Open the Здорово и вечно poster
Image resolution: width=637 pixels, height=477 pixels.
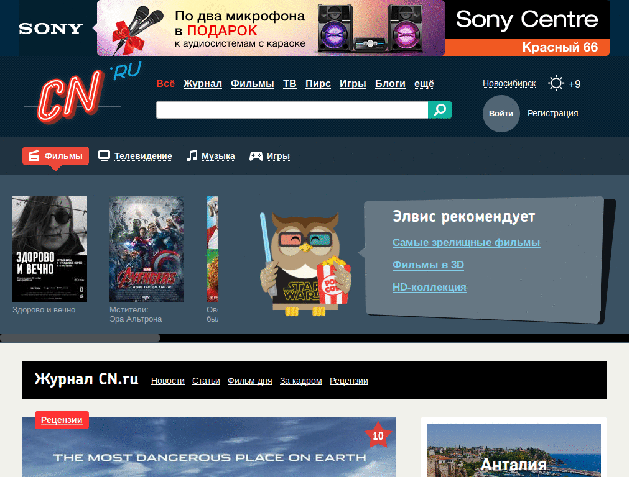[x=50, y=249]
